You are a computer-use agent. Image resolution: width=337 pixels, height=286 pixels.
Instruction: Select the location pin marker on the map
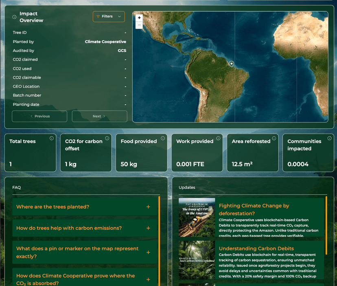[x=232, y=64]
